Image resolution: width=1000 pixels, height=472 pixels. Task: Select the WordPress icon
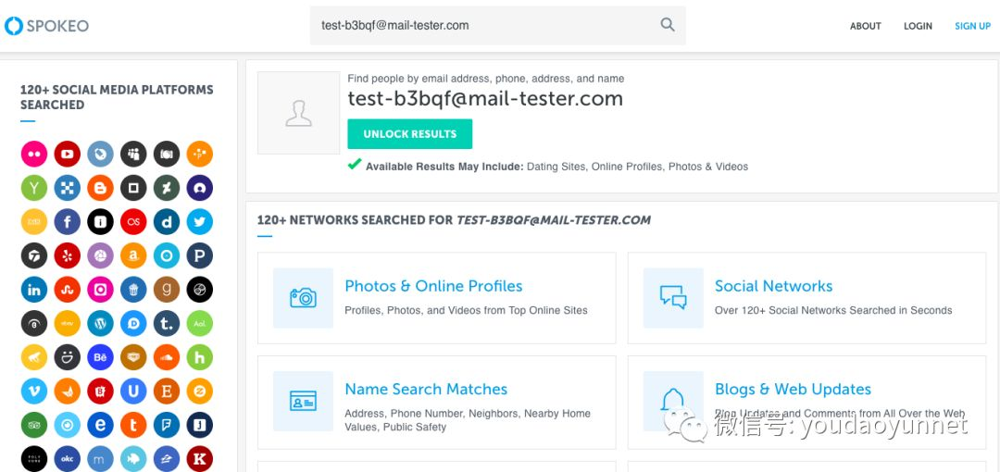pos(100,323)
